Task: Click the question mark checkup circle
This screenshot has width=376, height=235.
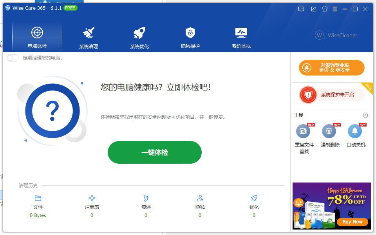Action: 52,111
